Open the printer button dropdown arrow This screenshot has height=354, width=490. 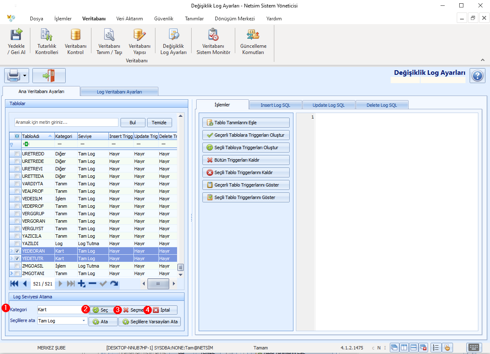tap(25, 76)
